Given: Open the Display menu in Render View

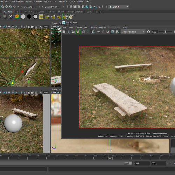Looking at the screenshot, I should (103, 28).
